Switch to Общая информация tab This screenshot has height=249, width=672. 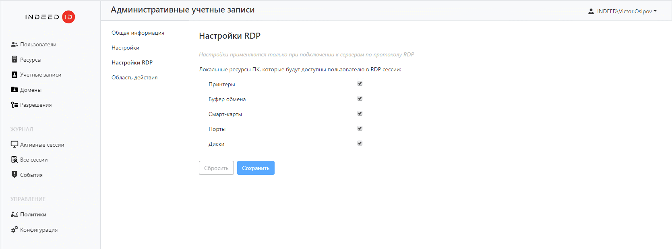(138, 33)
